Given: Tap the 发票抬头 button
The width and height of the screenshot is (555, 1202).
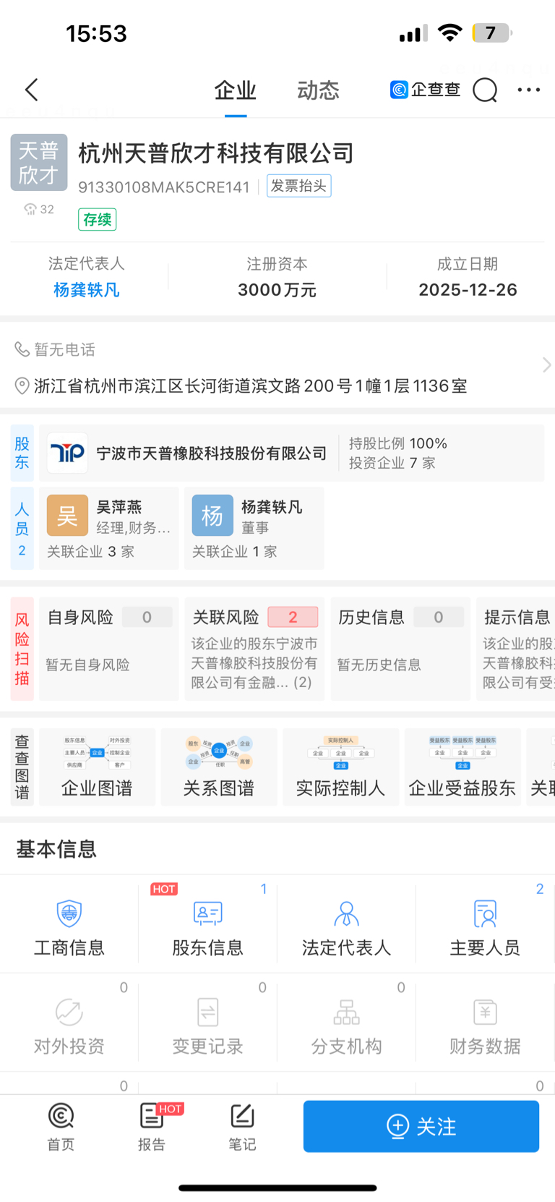Looking at the screenshot, I should point(298,186).
